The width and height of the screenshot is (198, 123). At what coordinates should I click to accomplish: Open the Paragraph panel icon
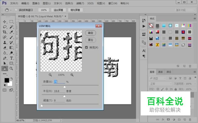tap(144, 56)
